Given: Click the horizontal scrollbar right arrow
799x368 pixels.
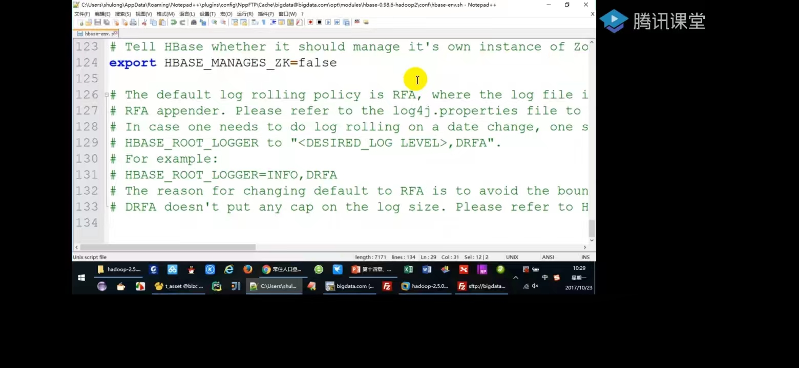Looking at the screenshot, I should point(585,247).
